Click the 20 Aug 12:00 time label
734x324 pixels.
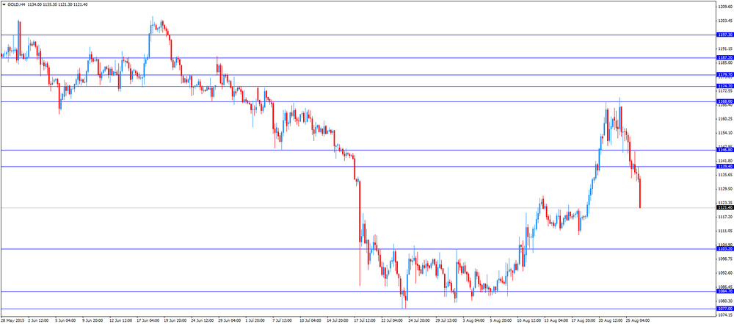[x=609, y=321]
